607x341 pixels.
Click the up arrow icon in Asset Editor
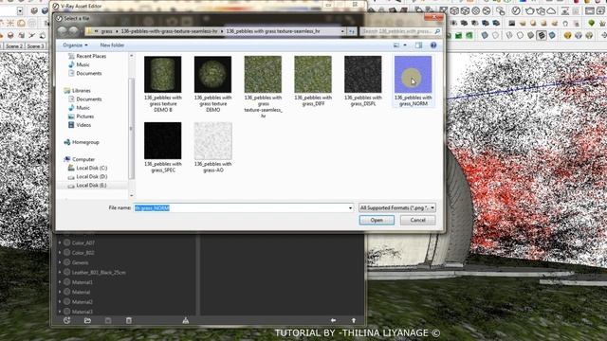[354, 320]
